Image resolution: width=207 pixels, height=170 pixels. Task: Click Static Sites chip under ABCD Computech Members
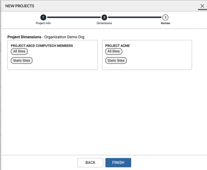pos(21,61)
